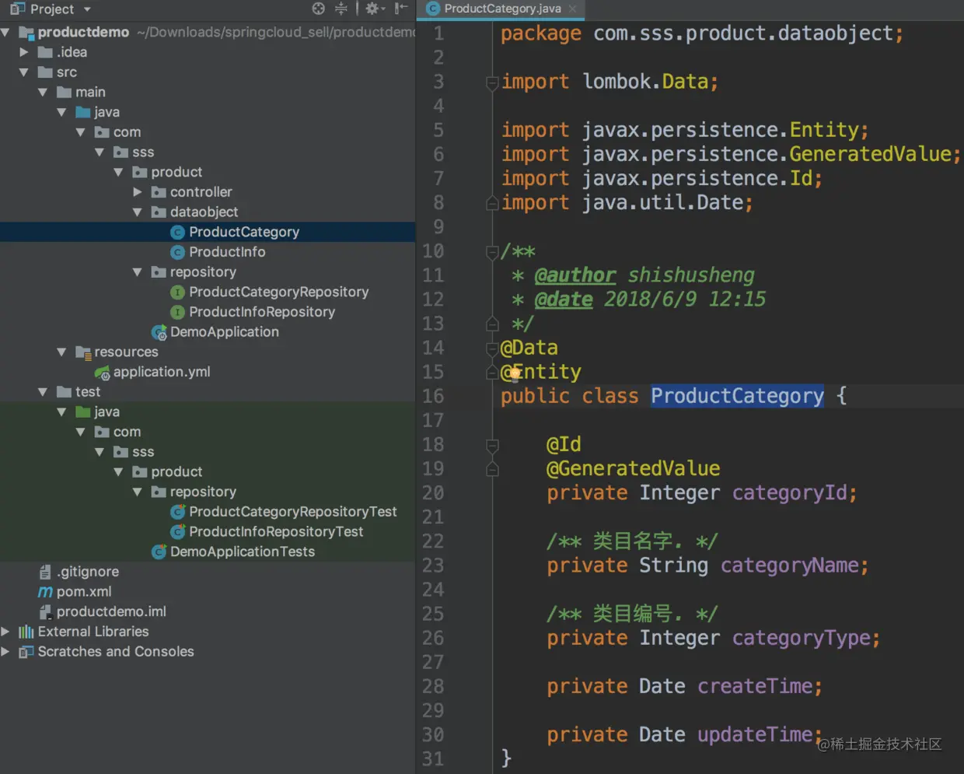The height and width of the screenshot is (774, 964).
Task: Collapse the productdemo root folder
Action: point(6,32)
